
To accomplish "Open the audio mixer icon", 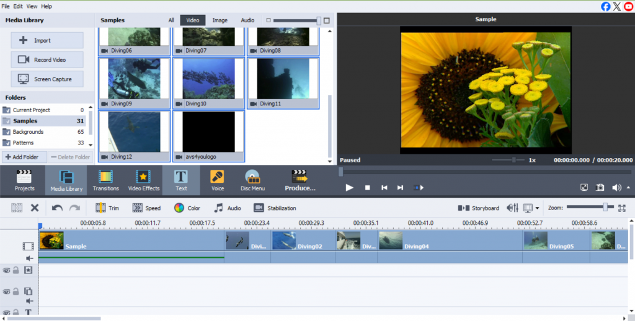I will point(512,208).
